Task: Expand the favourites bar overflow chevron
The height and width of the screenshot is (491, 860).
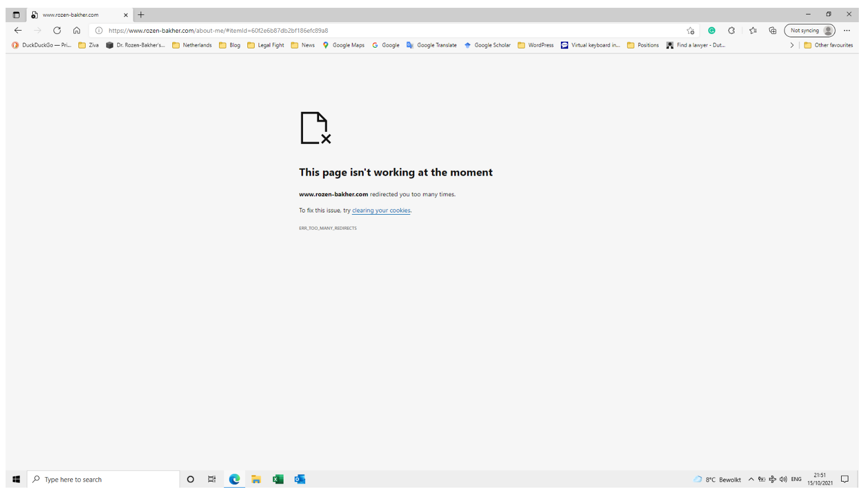Action: pos(792,45)
